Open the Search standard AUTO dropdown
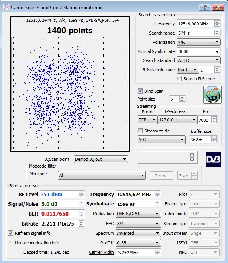Image resolution: width=228 pixels, height=263 pixels. click(199, 60)
